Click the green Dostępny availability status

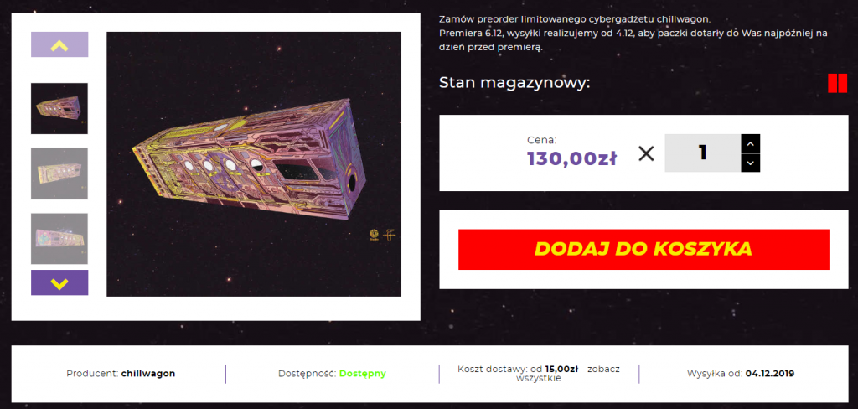point(362,374)
